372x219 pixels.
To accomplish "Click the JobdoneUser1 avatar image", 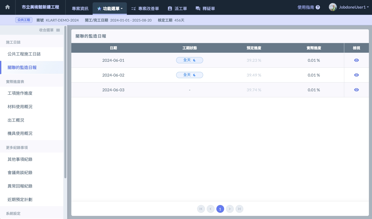I will 333,7.
